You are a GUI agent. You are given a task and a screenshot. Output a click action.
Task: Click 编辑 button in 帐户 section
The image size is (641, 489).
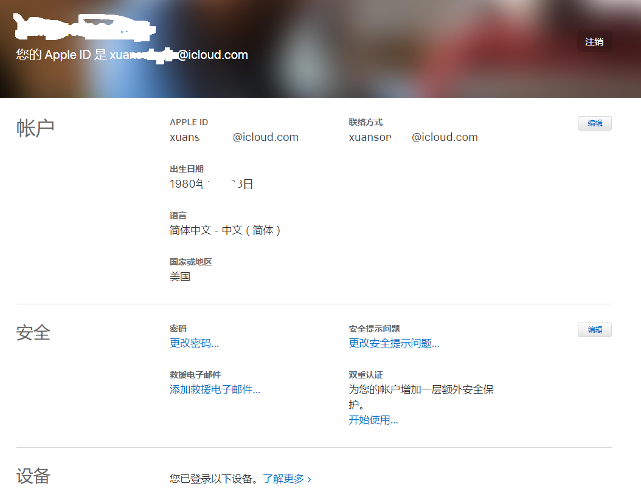pos(595,123)
